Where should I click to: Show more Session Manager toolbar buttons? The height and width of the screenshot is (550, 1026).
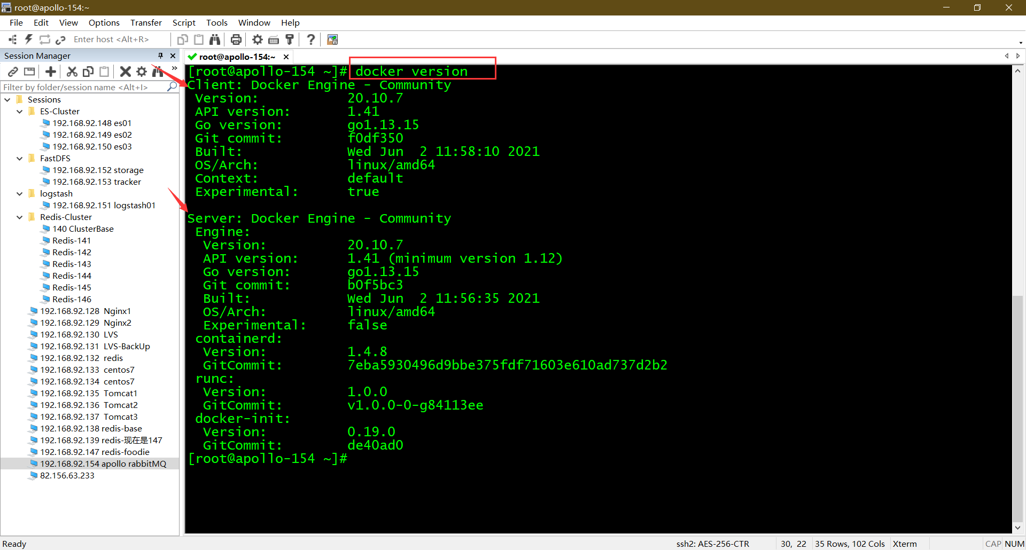174,68
